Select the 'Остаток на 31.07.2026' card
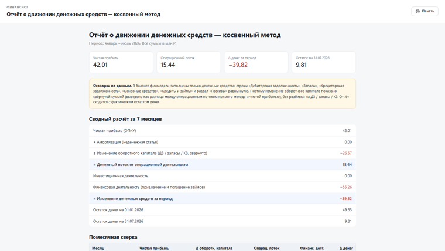The height and width of the screenshot is (251, 445). 324,62
